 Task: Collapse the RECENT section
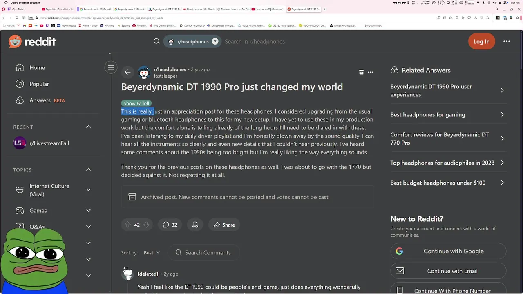click(88, 127)
